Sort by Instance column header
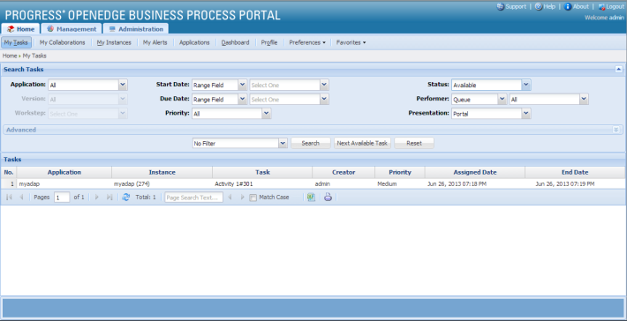 [162, 173]
